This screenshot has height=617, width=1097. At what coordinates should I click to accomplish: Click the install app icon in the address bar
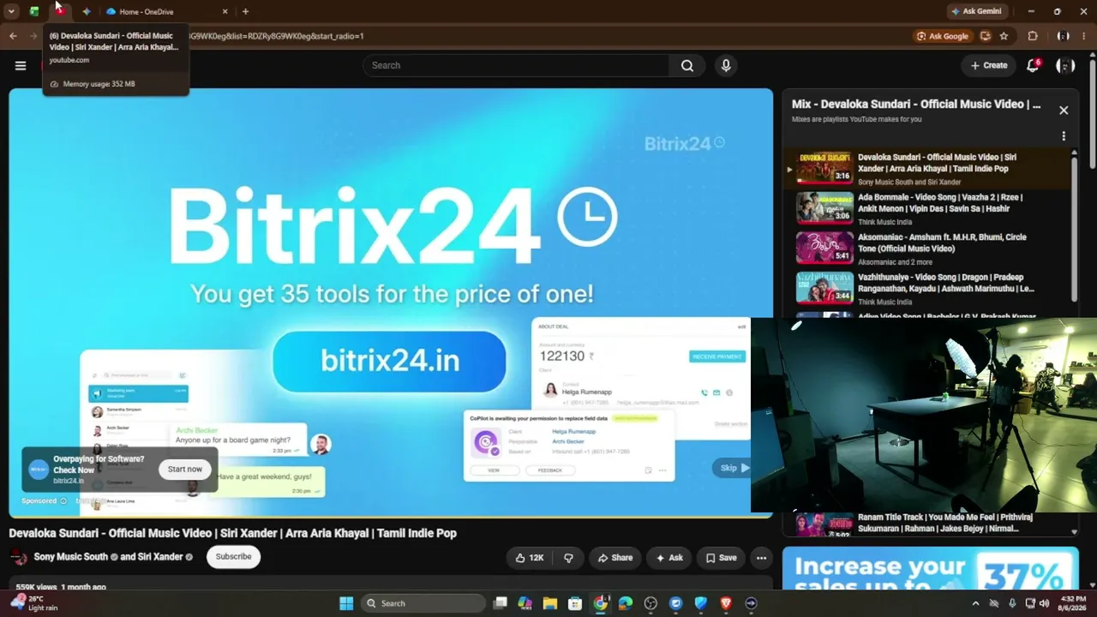(986, 36)
